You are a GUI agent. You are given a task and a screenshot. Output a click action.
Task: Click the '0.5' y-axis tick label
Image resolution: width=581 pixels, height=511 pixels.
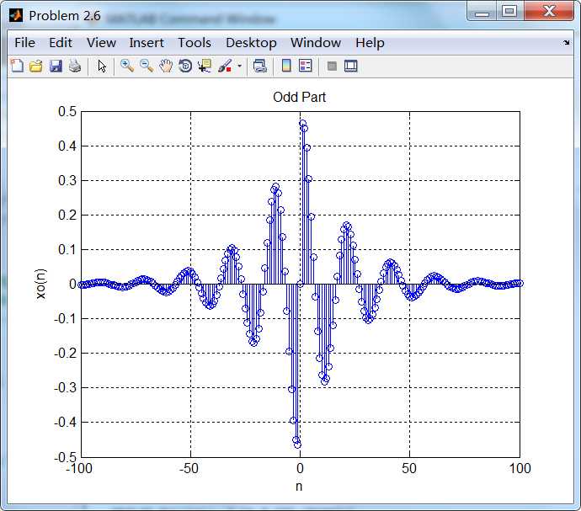67,111
